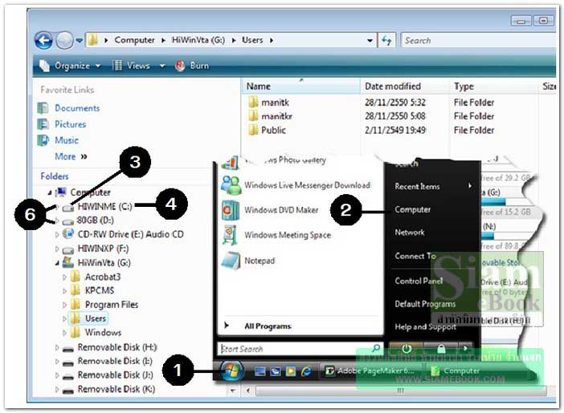564x413 pixels.
Task: Click the Refresh button beside address bar
Action: click(386, 40)
